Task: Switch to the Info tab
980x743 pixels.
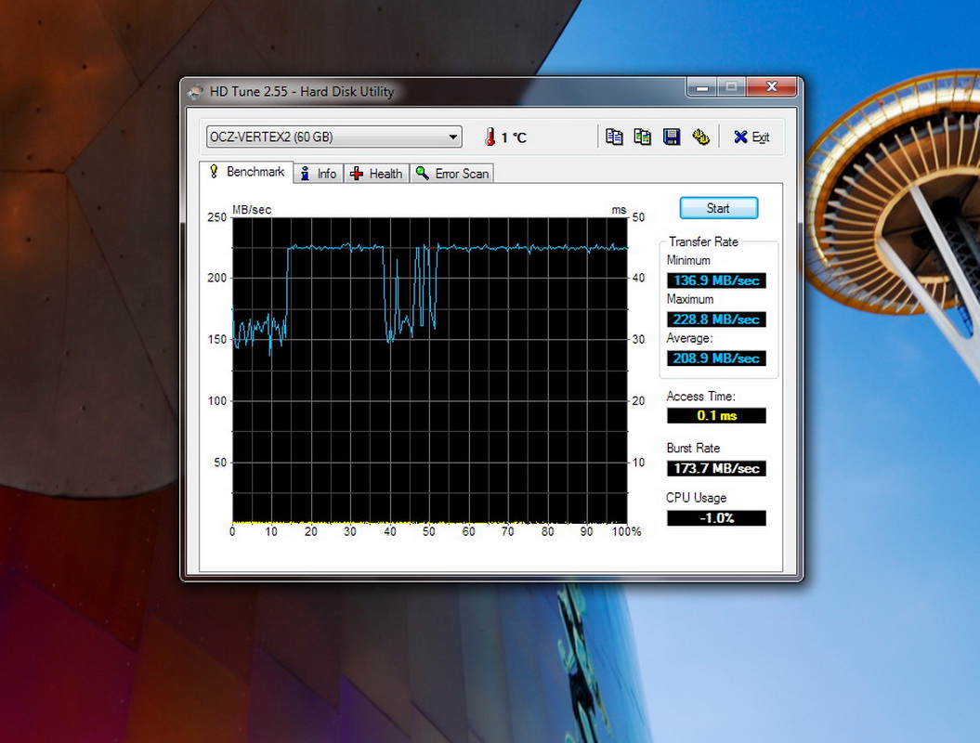Action: pyautogui.click(x=319, y=174)
